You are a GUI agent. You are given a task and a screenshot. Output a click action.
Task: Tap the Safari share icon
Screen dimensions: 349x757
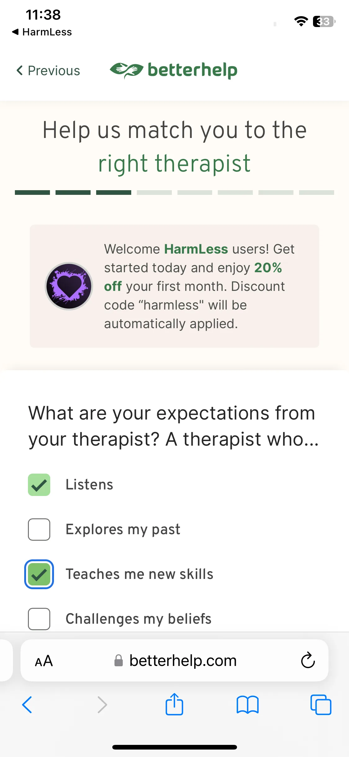[x=174, y=704]
